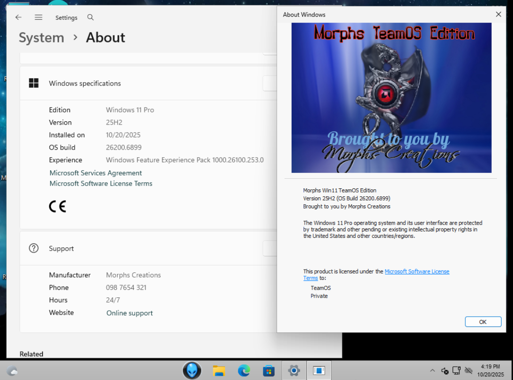Click the CE certification mark
513x380 pixels.
pyautogui.click(x=58, y=206)
